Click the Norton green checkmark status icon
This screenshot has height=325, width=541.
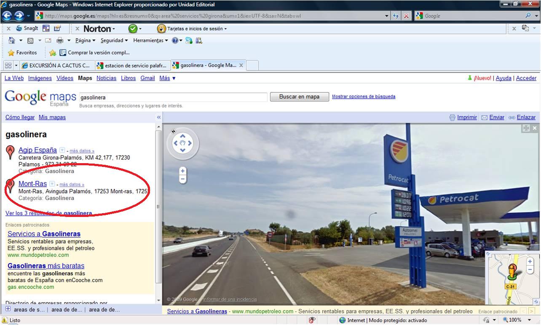[x=133, y=29]
